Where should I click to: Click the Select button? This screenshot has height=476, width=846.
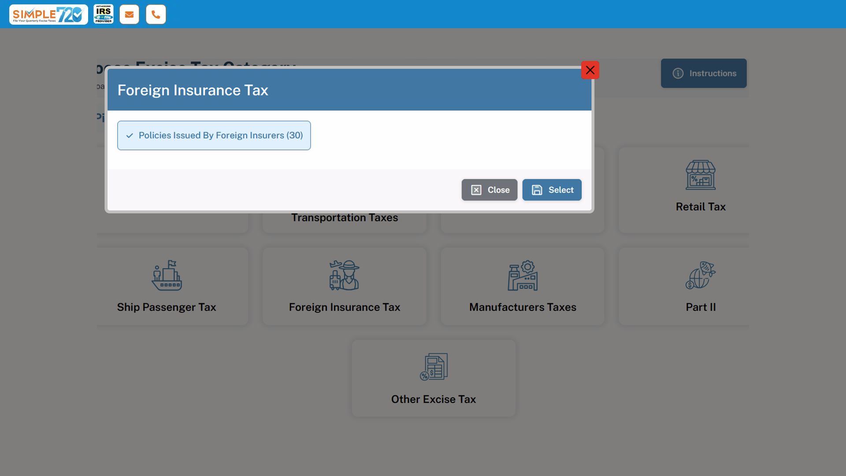[x=552, y=190]
